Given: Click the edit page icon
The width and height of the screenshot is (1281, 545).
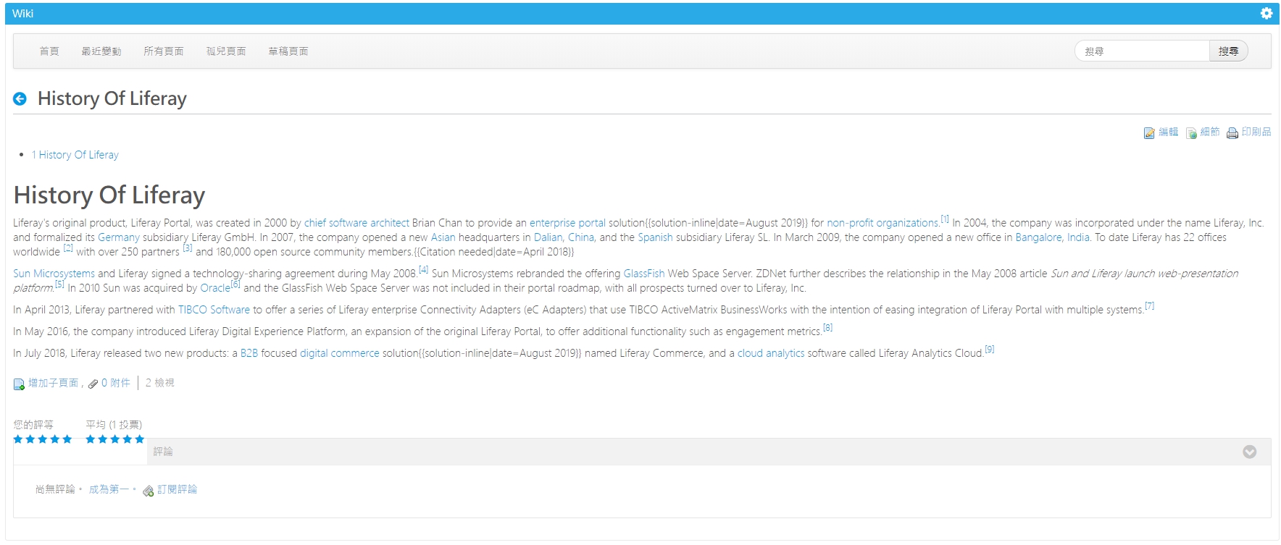Looking at the screenshot, I should (1149, 132).
